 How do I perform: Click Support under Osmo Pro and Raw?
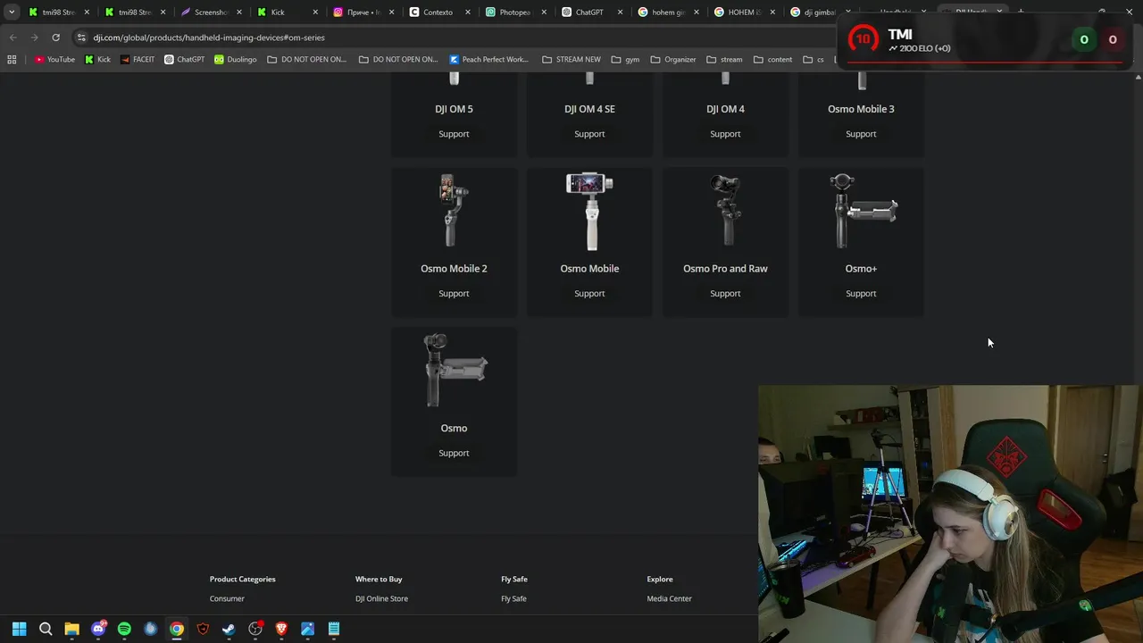pyautogui.click(x=725, y=294)
